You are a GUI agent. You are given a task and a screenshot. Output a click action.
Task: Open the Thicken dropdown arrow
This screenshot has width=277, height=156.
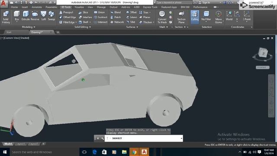click(x=154, y=22)
